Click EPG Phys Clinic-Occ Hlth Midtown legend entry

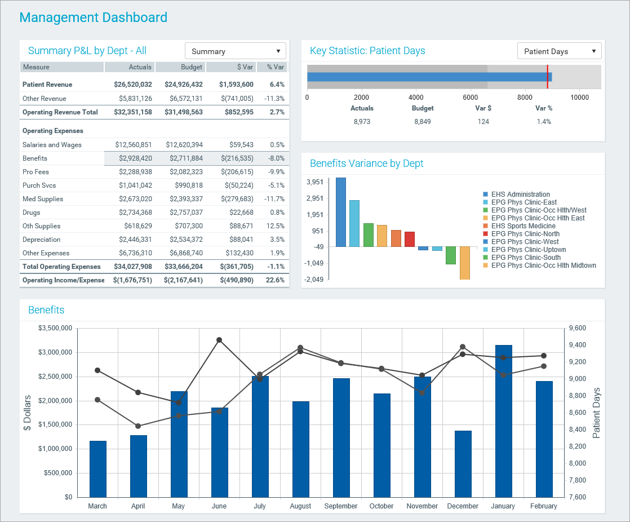pos(543,266)
